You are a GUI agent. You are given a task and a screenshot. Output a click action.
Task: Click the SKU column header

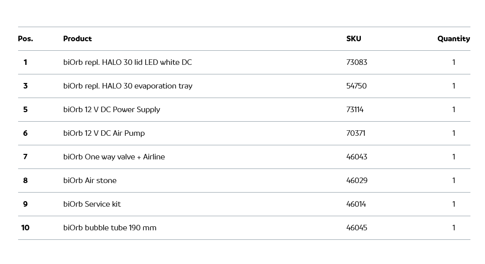353,39
